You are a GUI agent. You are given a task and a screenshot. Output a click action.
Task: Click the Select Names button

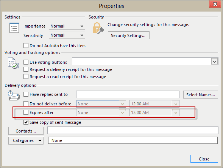coord(201,94)
